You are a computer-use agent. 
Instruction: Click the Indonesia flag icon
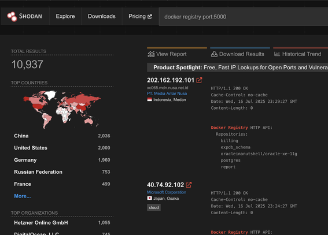tap(150, 99)
